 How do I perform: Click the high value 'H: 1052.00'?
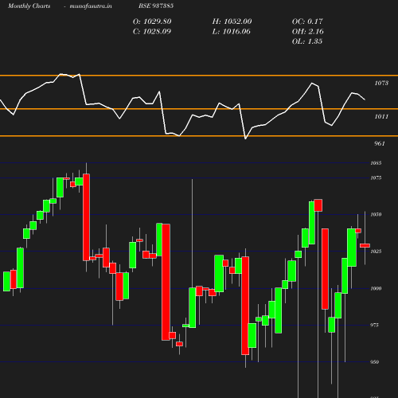(x=232, y=21)
